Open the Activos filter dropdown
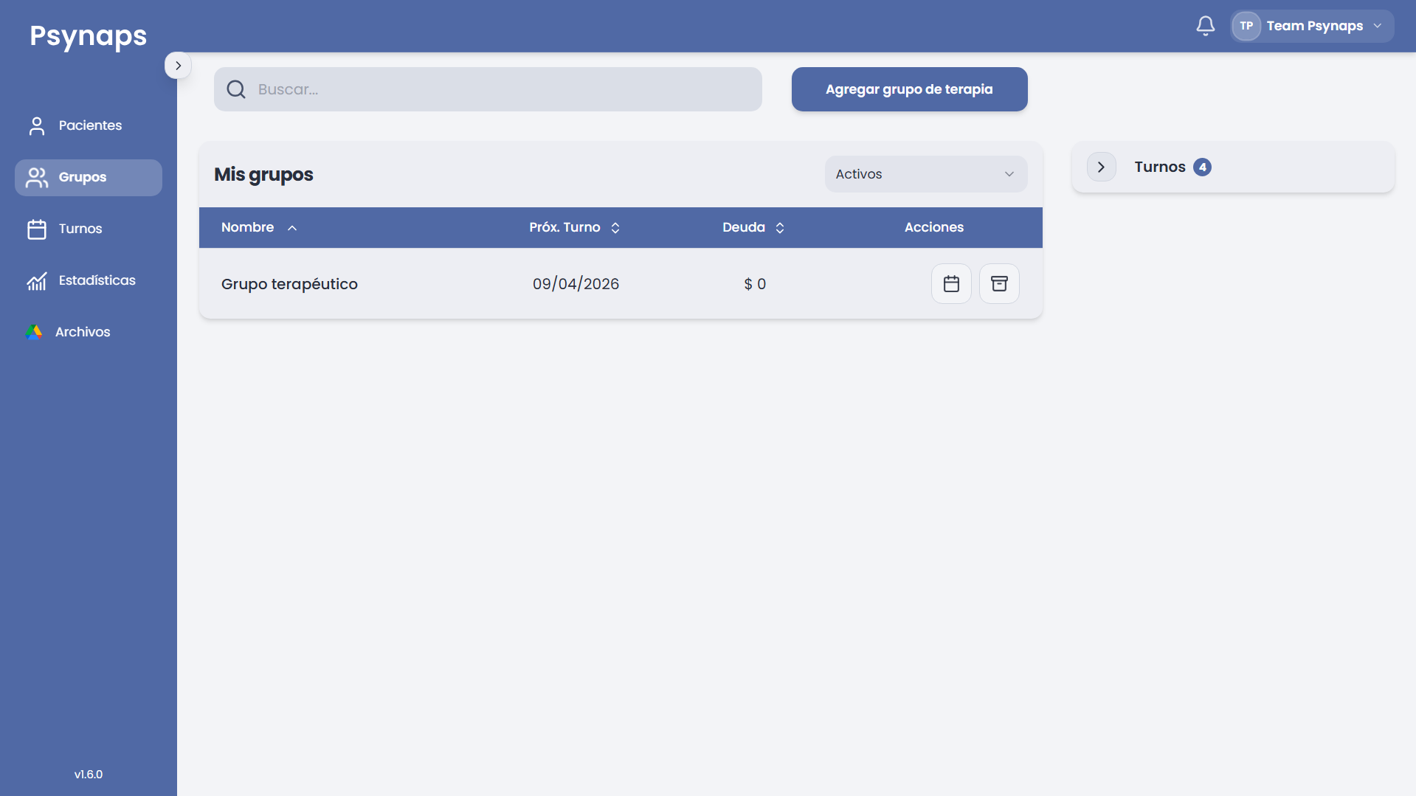The width and height of the screenshot is (1416, 796). coord(925,174)
